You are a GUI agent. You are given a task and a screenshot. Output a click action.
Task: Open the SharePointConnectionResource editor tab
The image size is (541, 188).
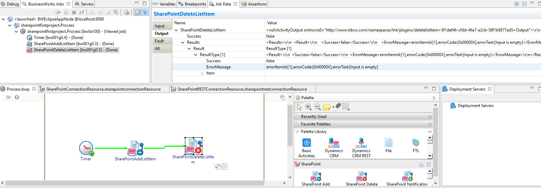coord(103,89)
